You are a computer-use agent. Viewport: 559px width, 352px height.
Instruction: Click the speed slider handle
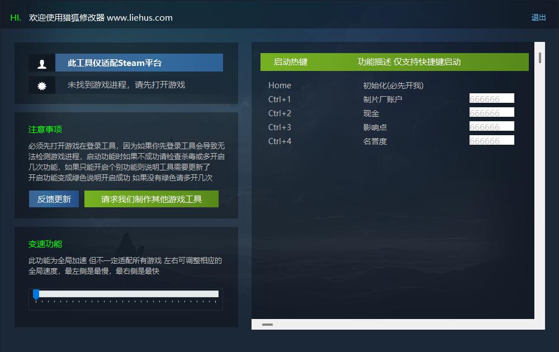[36, 294]
